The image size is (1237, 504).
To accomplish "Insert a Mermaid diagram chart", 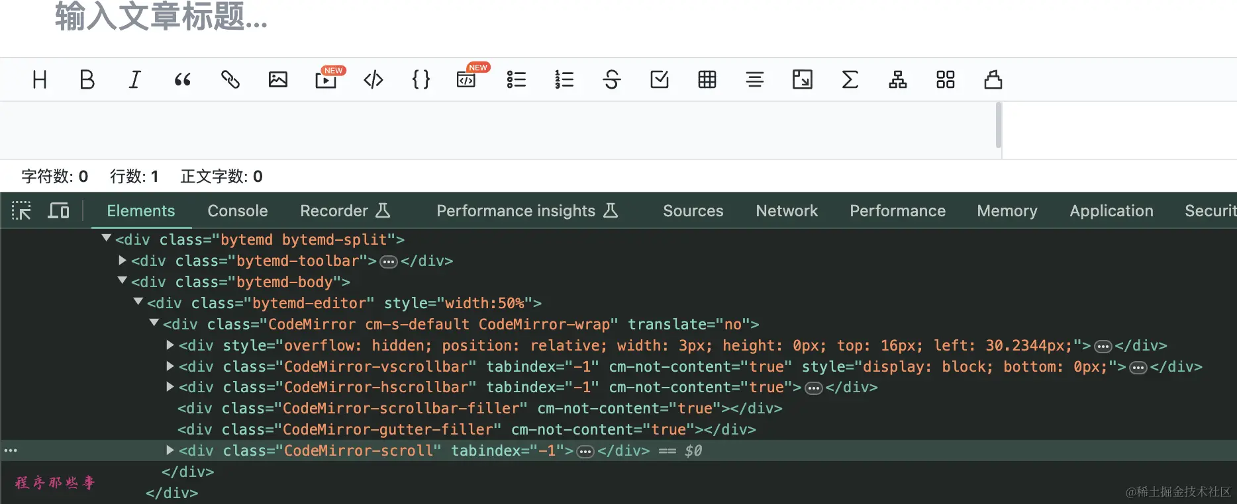I will tap(898, 80).
